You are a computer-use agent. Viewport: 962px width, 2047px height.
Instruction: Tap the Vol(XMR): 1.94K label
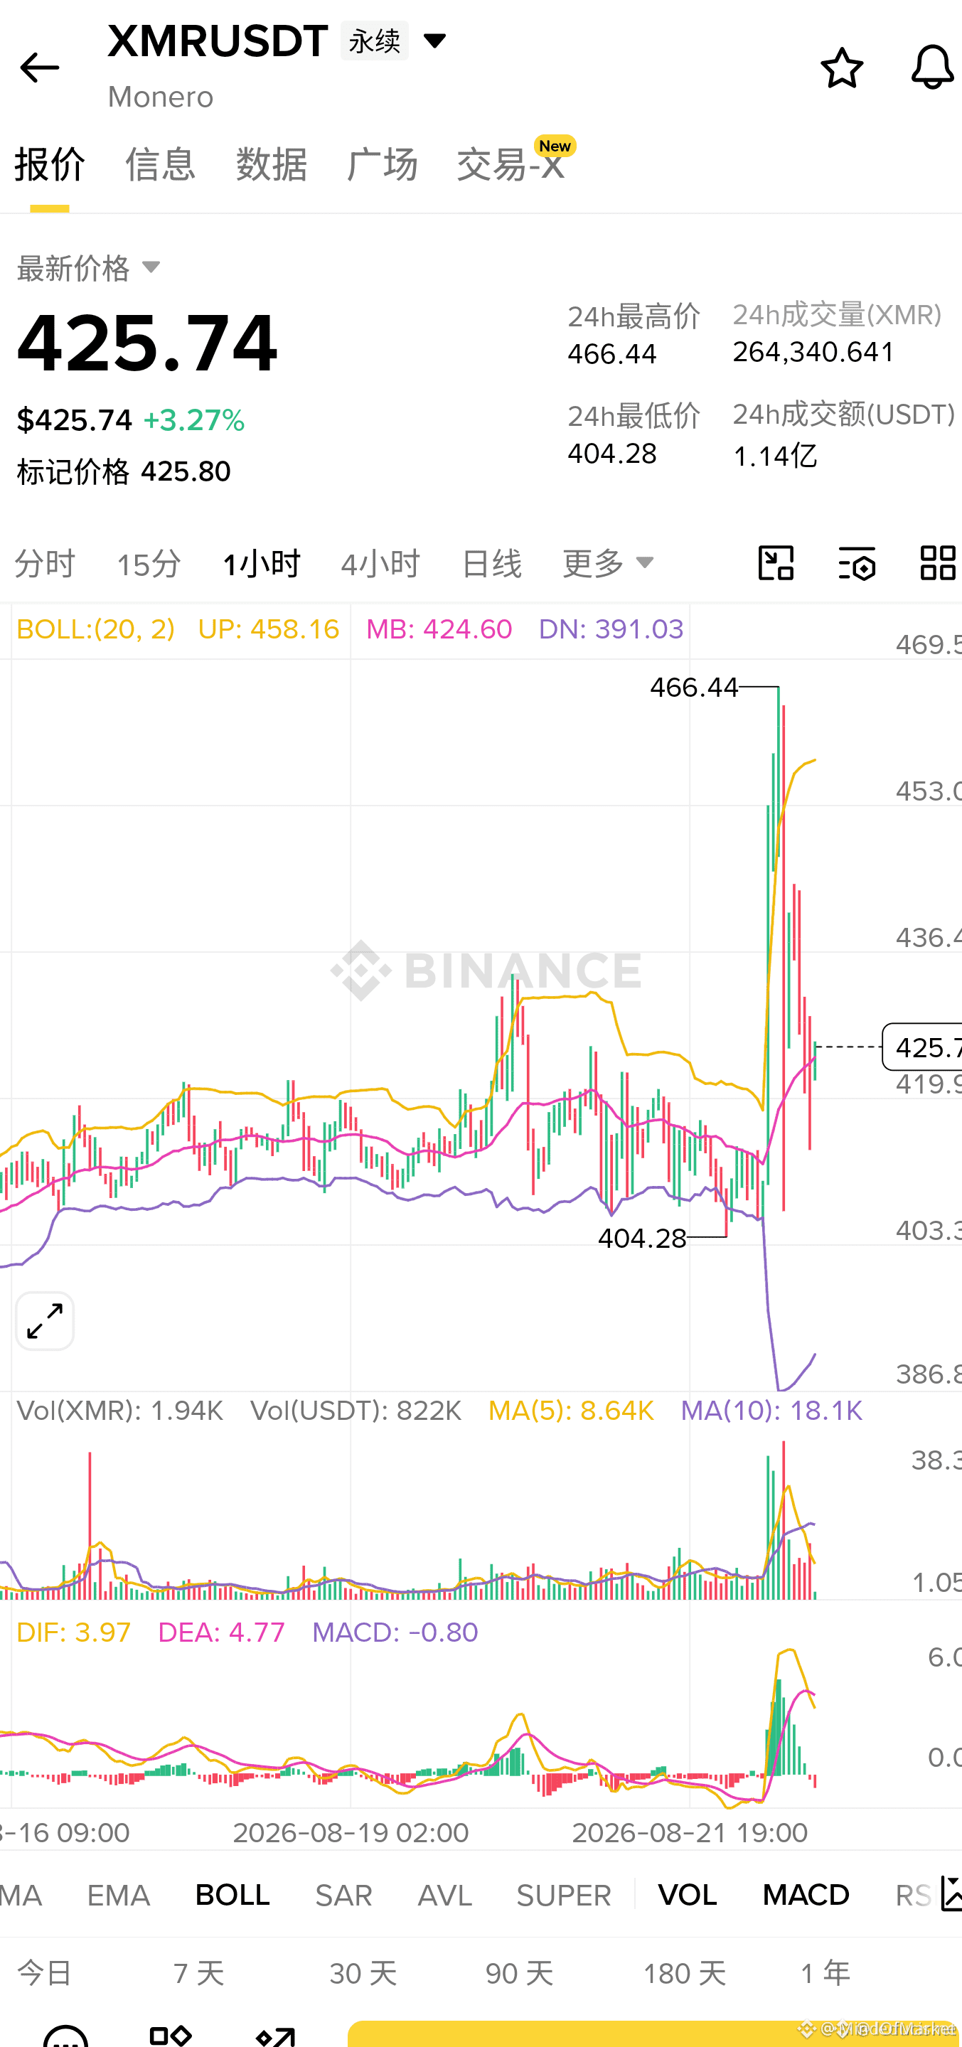pyautogui.click(x=120, y=1411)
